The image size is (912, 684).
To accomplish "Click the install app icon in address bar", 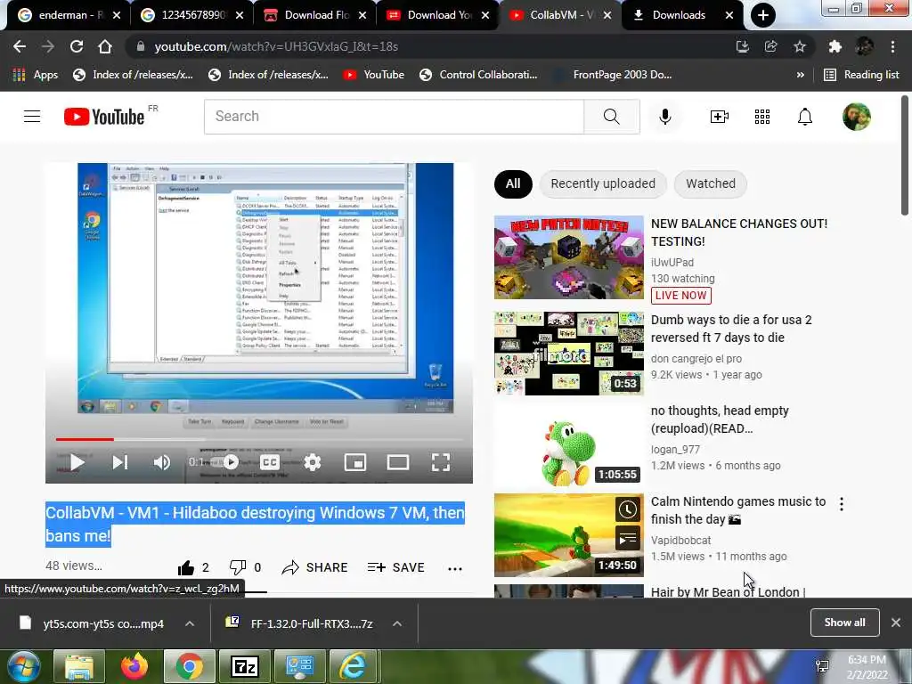I will click(x=742, y=46).
